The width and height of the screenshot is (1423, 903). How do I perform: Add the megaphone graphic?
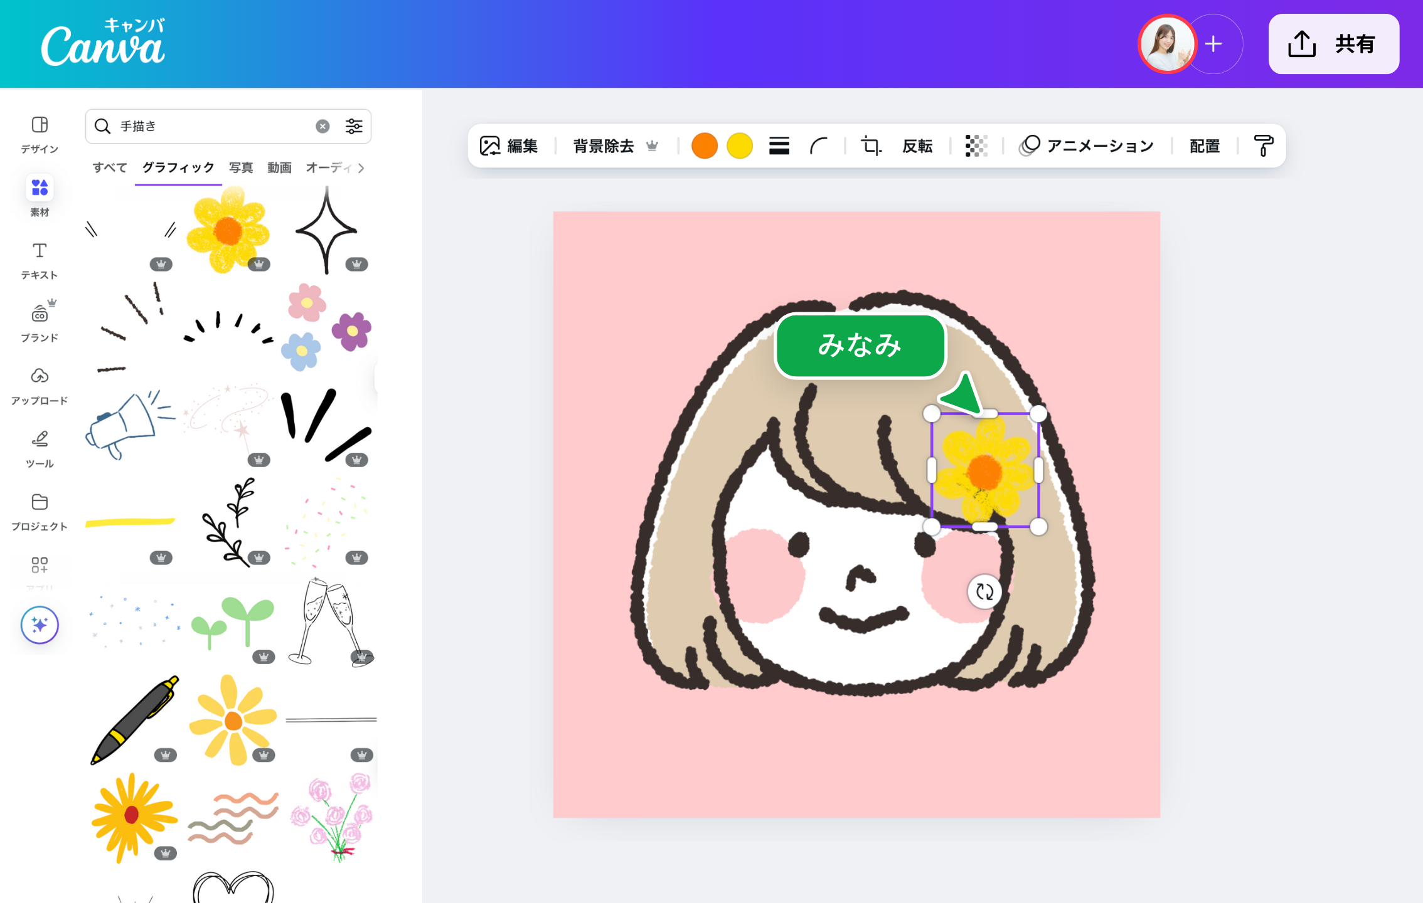[x=130, y=425]
